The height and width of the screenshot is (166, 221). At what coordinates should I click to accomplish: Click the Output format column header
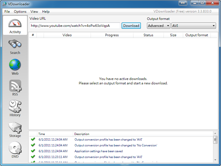(x=197, y=35)
